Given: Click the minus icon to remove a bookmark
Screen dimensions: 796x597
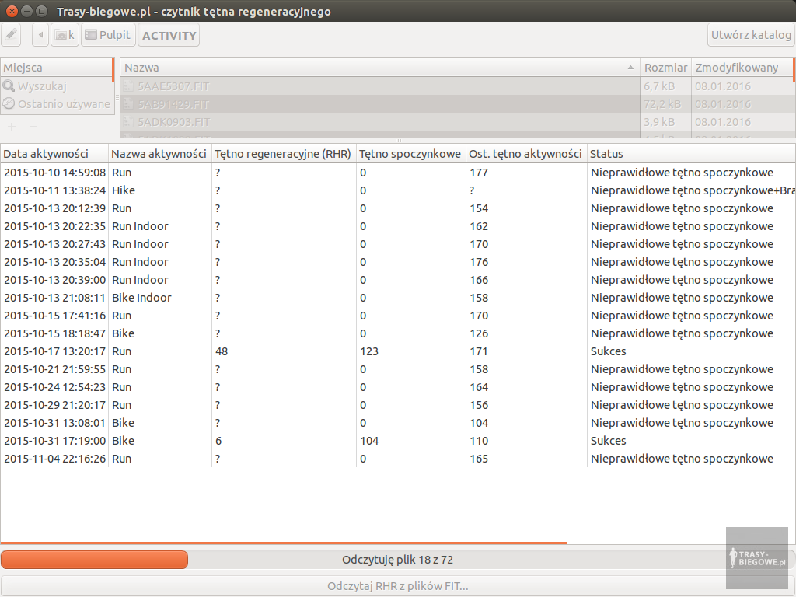Looking at the screenshot, I should [x=33, y=126].
